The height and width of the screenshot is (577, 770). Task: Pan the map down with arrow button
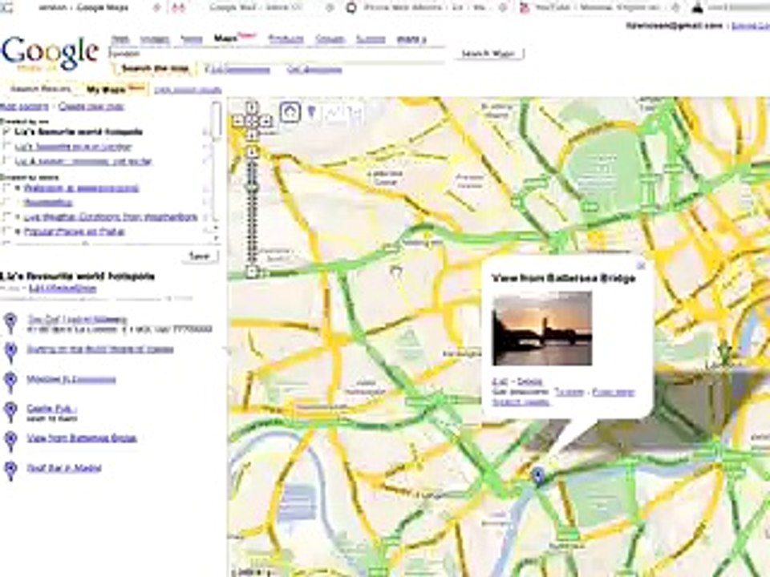pyautogui.click(x=251, y=134)
